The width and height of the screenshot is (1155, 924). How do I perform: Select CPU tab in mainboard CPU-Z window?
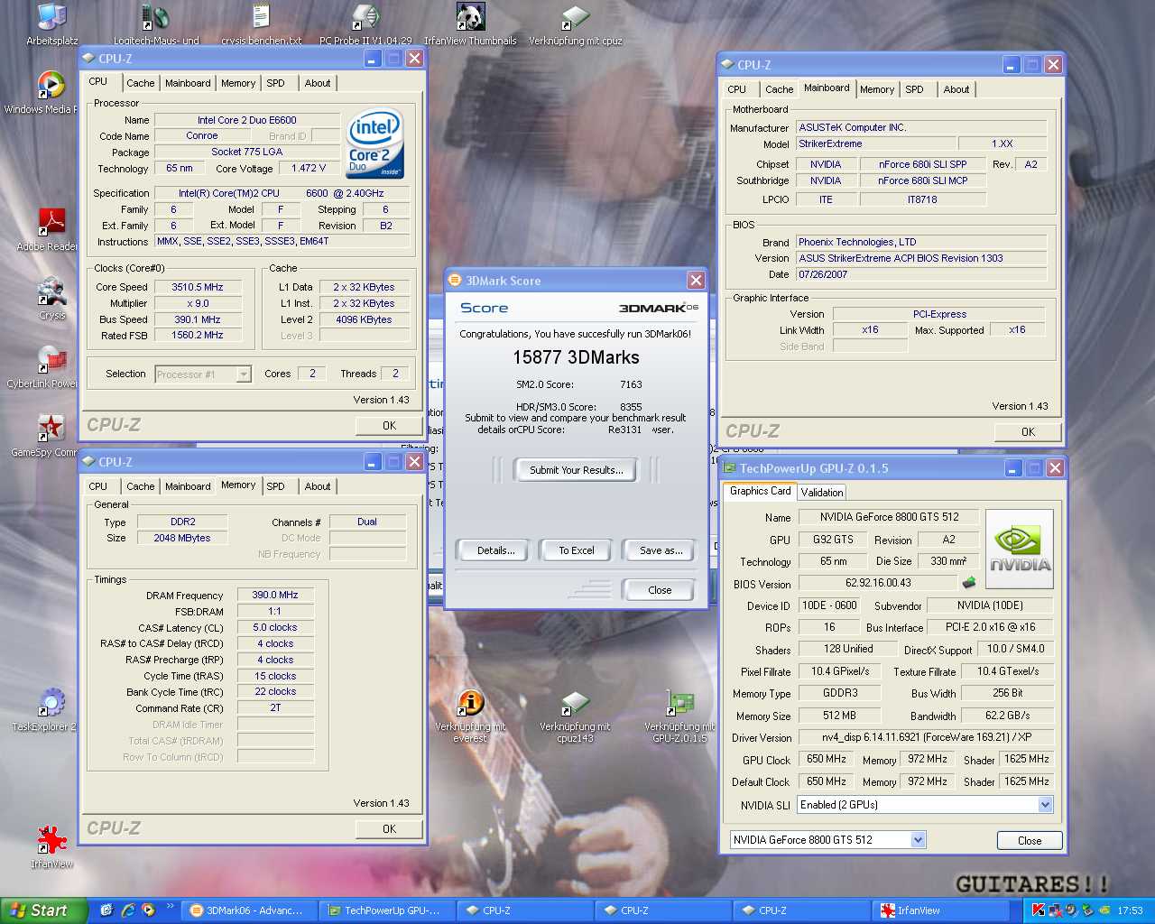point(737,89)
